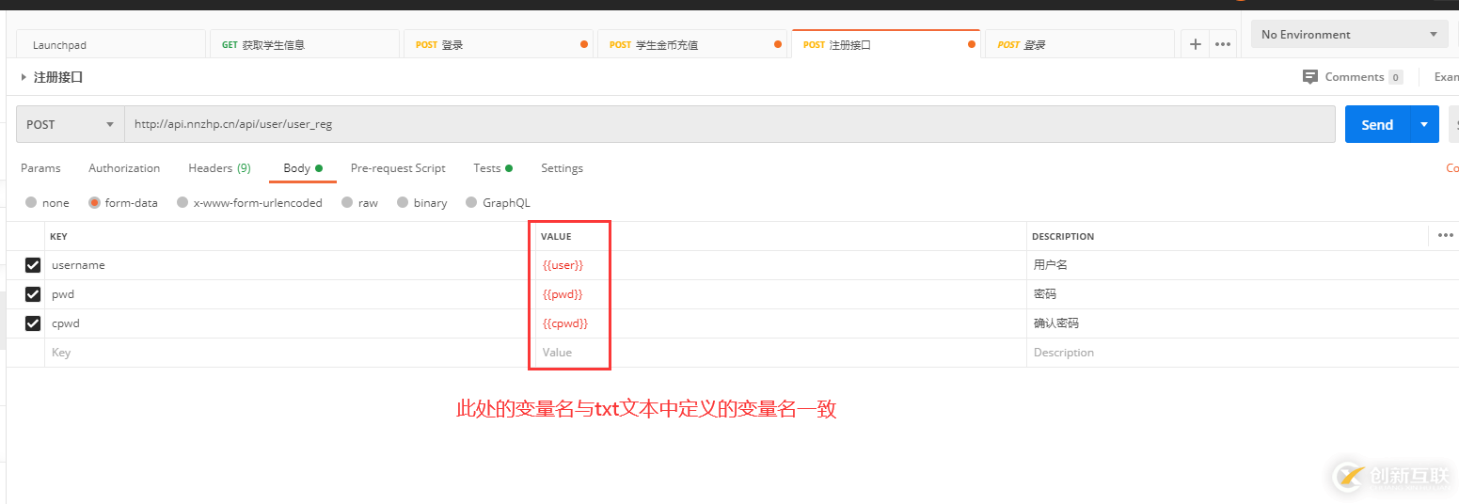The height and width of the screenshot is (504, 1459).
Task: Open the Body tab
Action: (303, 168)
